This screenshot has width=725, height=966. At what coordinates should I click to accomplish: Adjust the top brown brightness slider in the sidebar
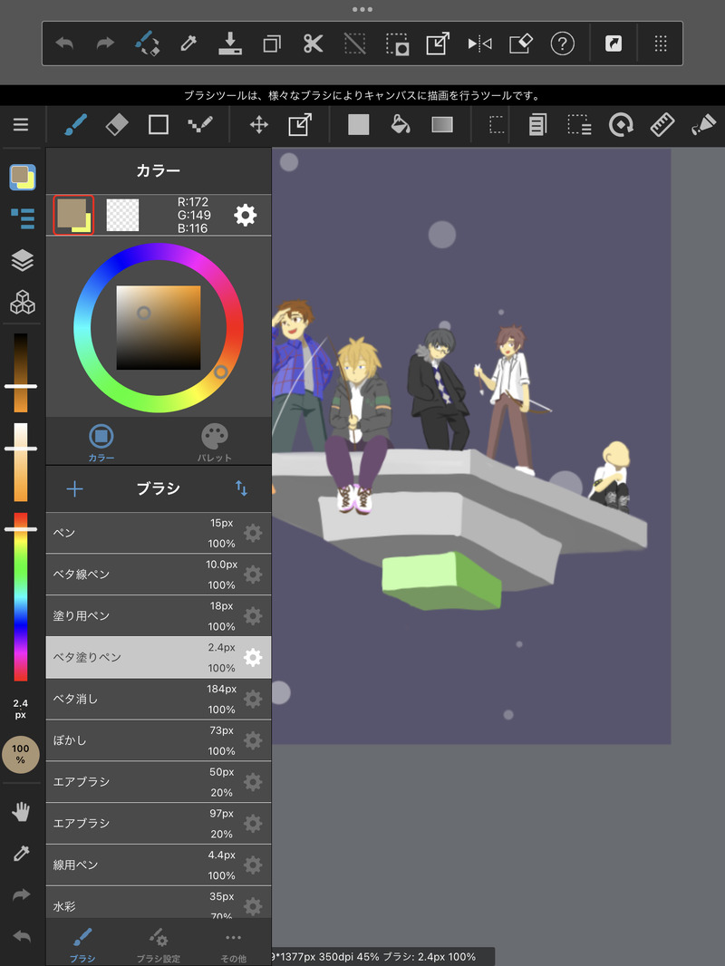click(21, 372)
